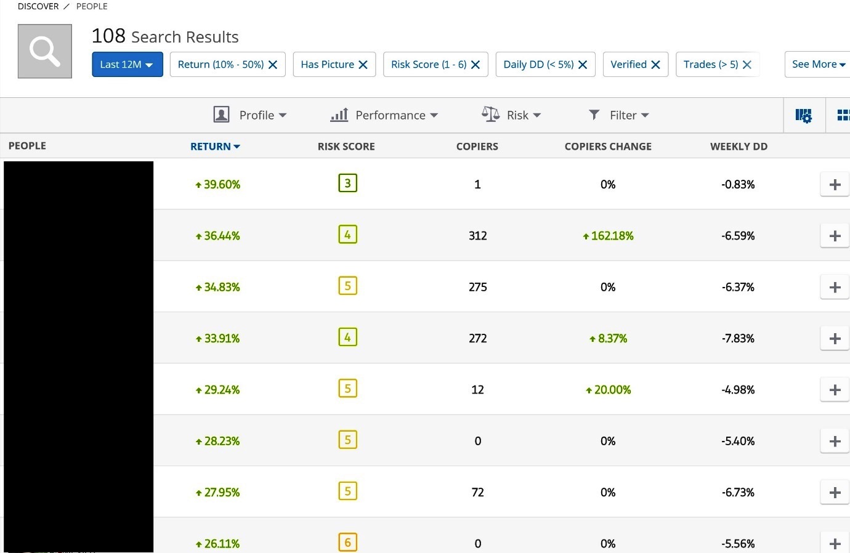Remove the Verified filter
850x553 pixels.
pyautogui.click(x=655, y=64)
